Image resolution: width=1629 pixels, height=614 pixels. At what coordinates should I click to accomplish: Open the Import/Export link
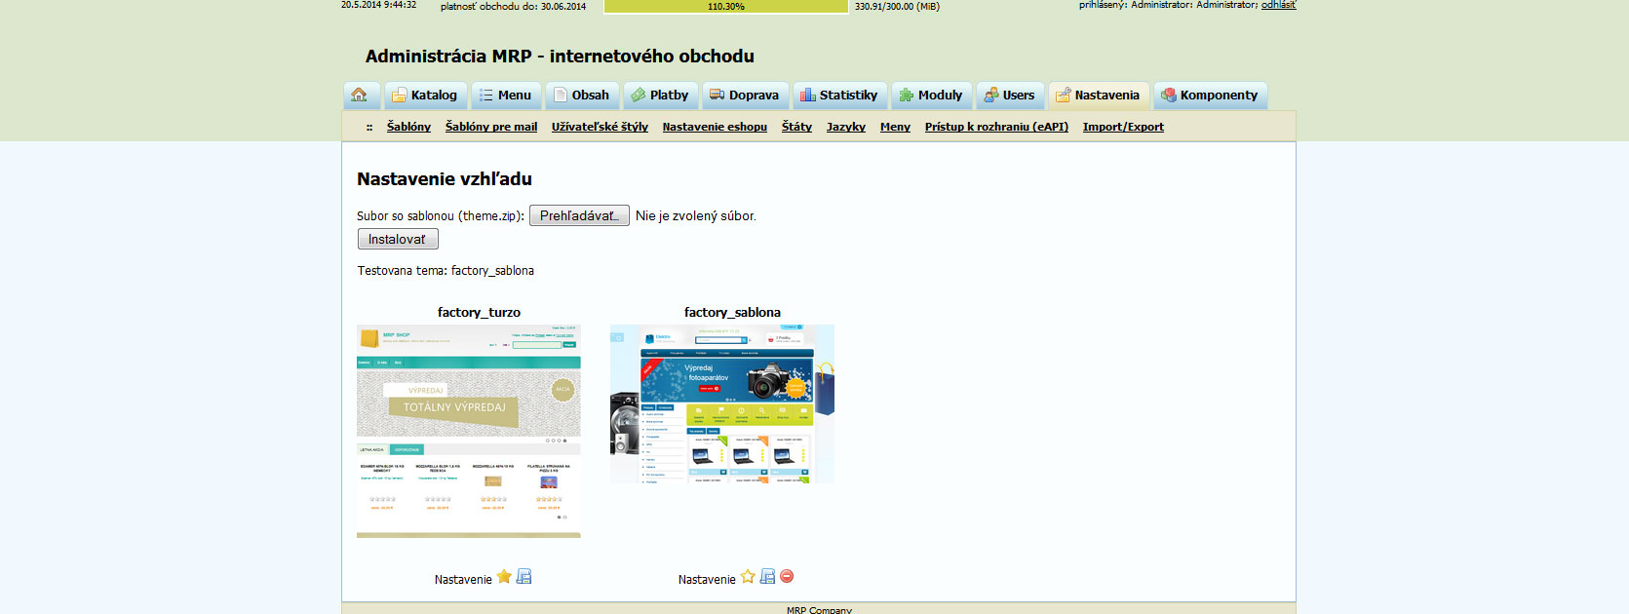tap(1123, 127)
